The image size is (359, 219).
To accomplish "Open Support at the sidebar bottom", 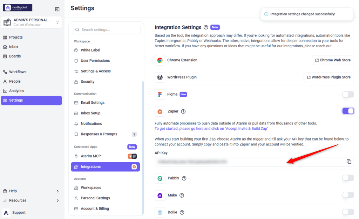I will point(31,213).
